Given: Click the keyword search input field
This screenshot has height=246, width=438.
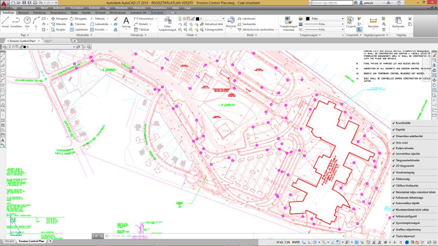Looking at the screenshot, I should pos(332,3).
